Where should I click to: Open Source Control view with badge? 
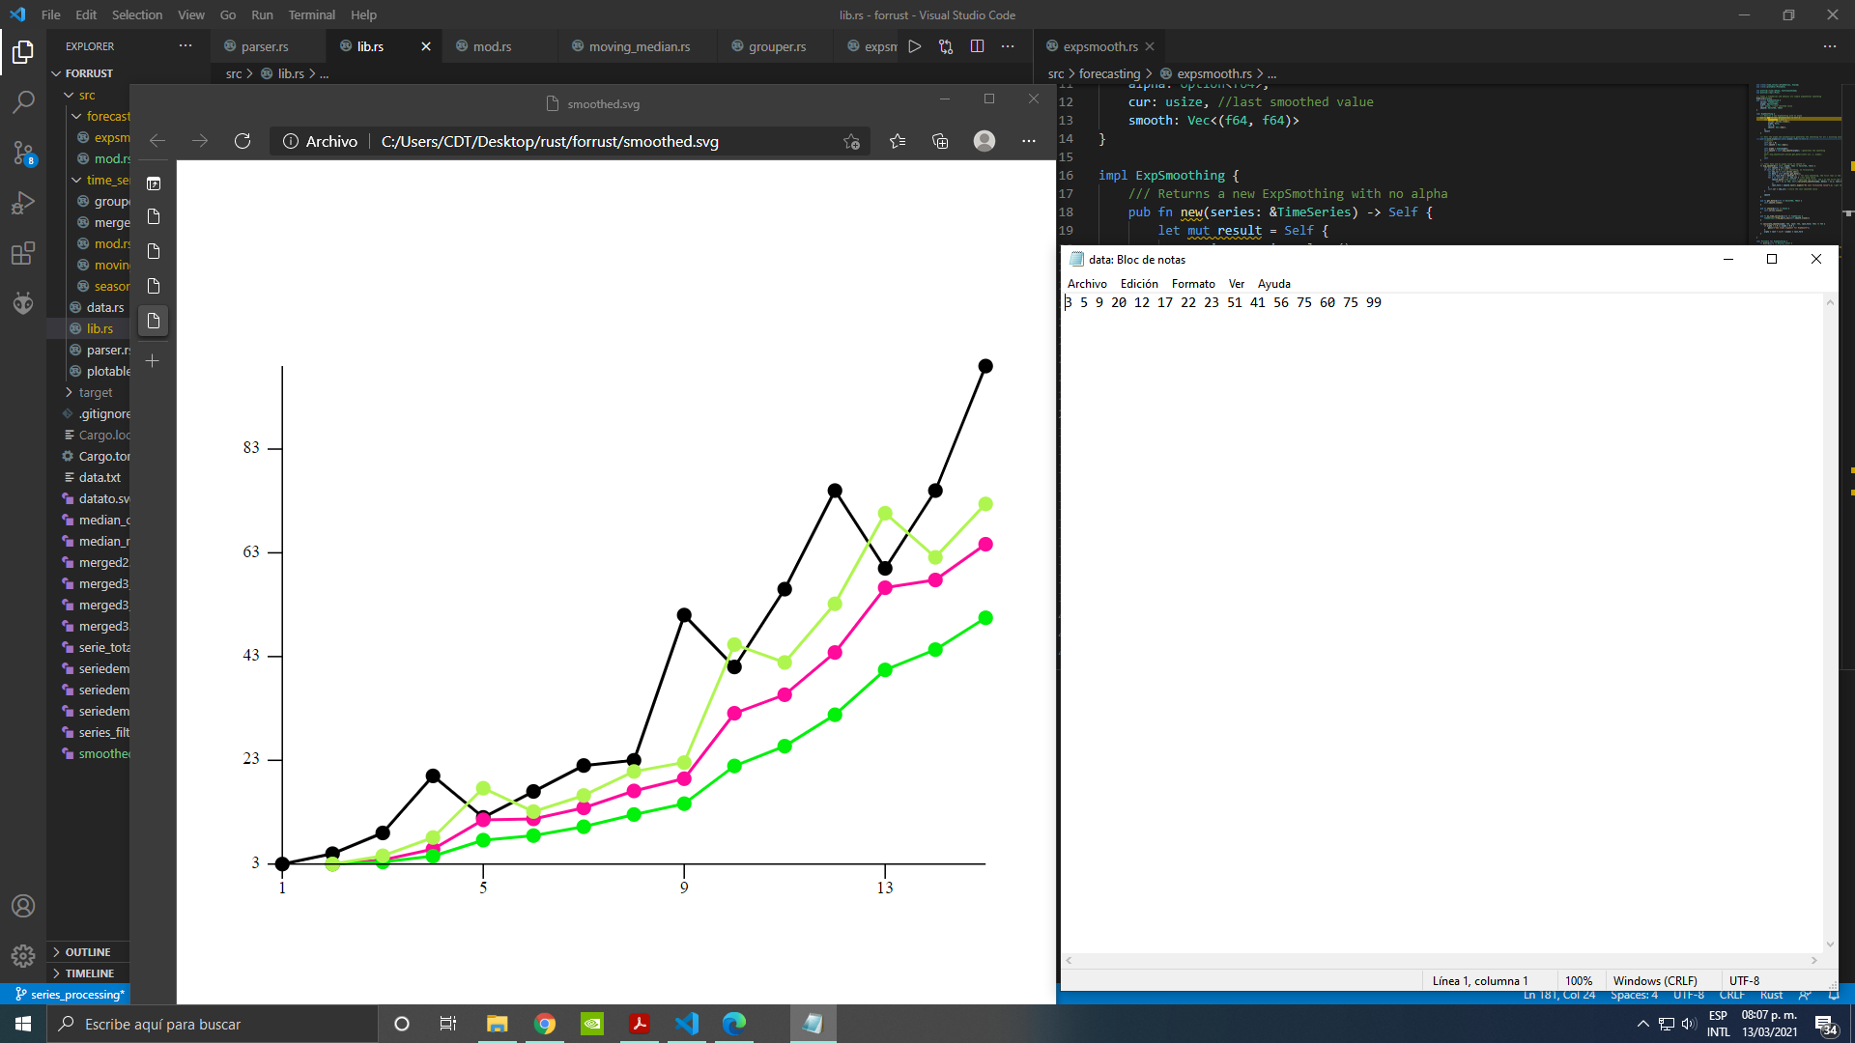23,153
